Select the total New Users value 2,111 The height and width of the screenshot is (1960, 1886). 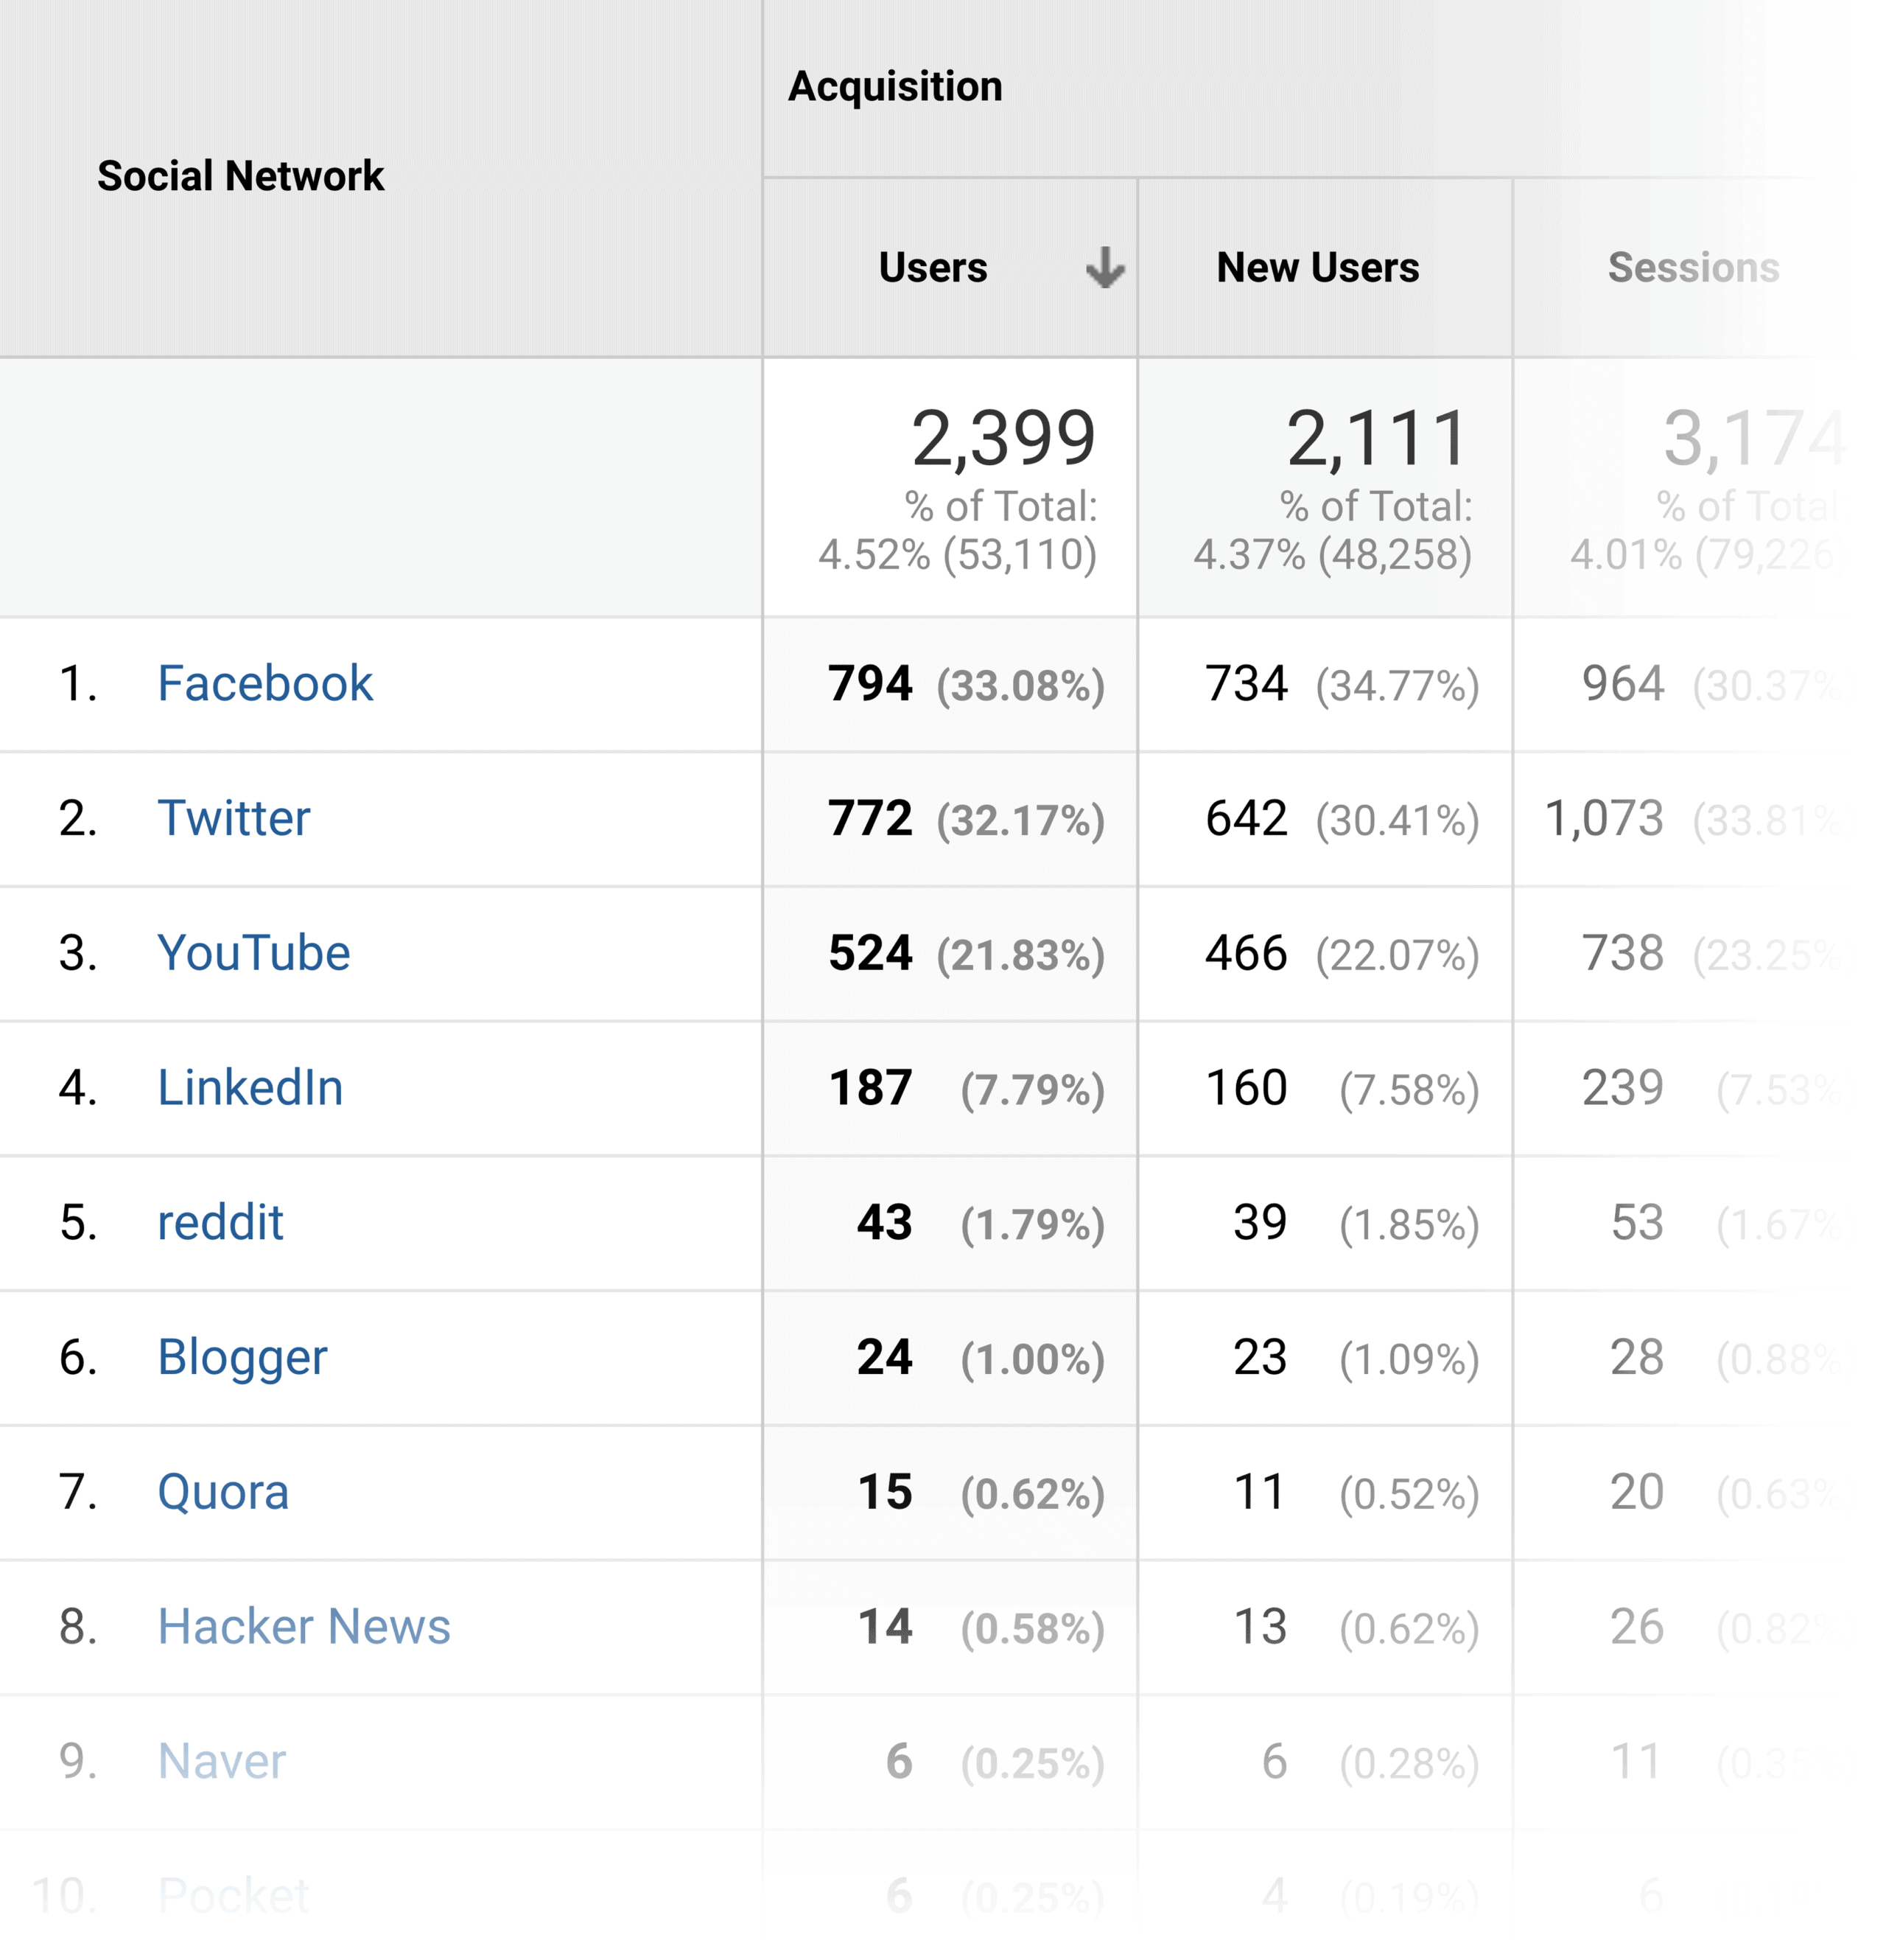tap(1377, 439)
